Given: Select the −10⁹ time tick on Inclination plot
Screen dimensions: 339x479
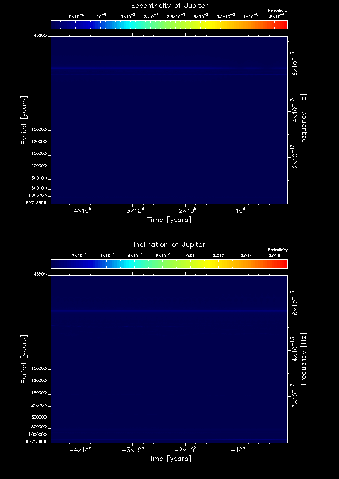Looking at the screenshot, I should coord(238,450).
